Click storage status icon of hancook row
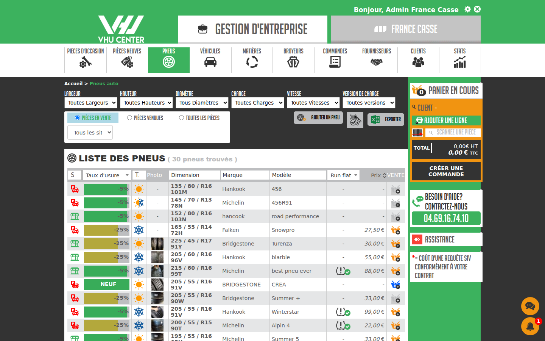 (x=75, y=216)
